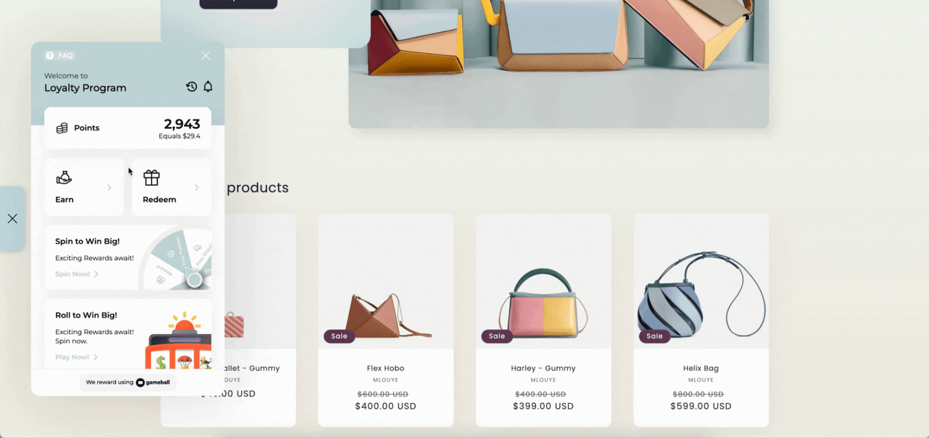Image resolution: width=929 pixels, height=438 pixels.
Task: Click the slot machine illustration
Action: pyautogui.click(x=178, y=341)
